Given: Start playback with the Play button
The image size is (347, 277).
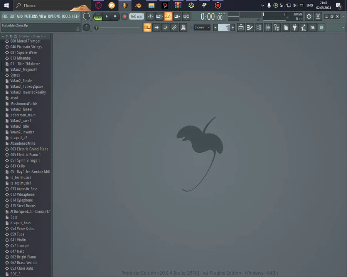Looking at the screenshot, I should (107, 16).
